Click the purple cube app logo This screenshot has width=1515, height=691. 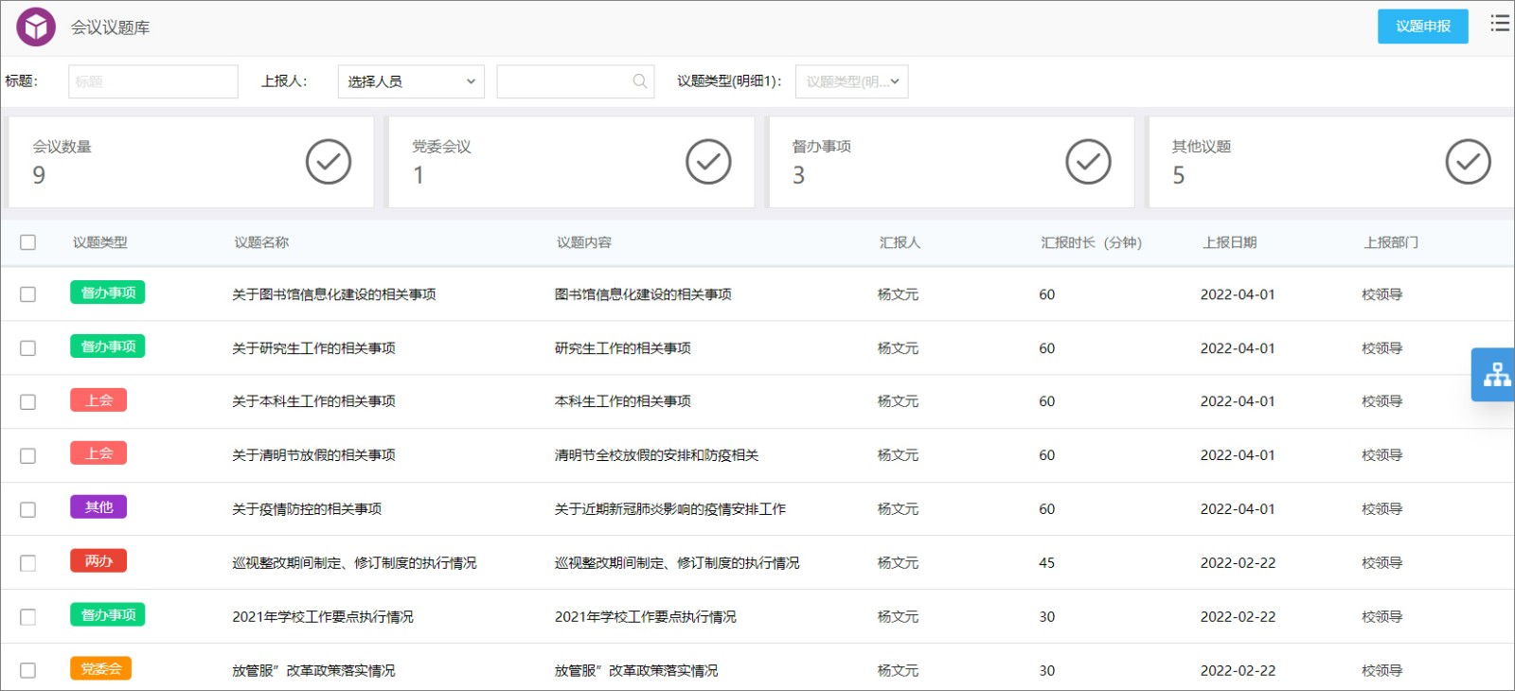36,27
